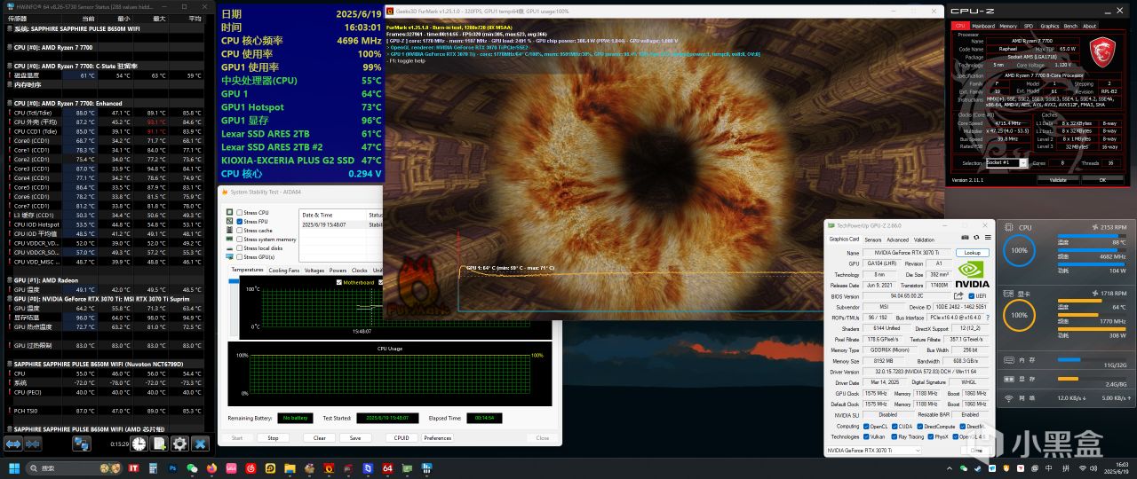The image size is (1137, 479).
Task: Open Memory tab in CPU-Z
Action: click(1008, 26)
